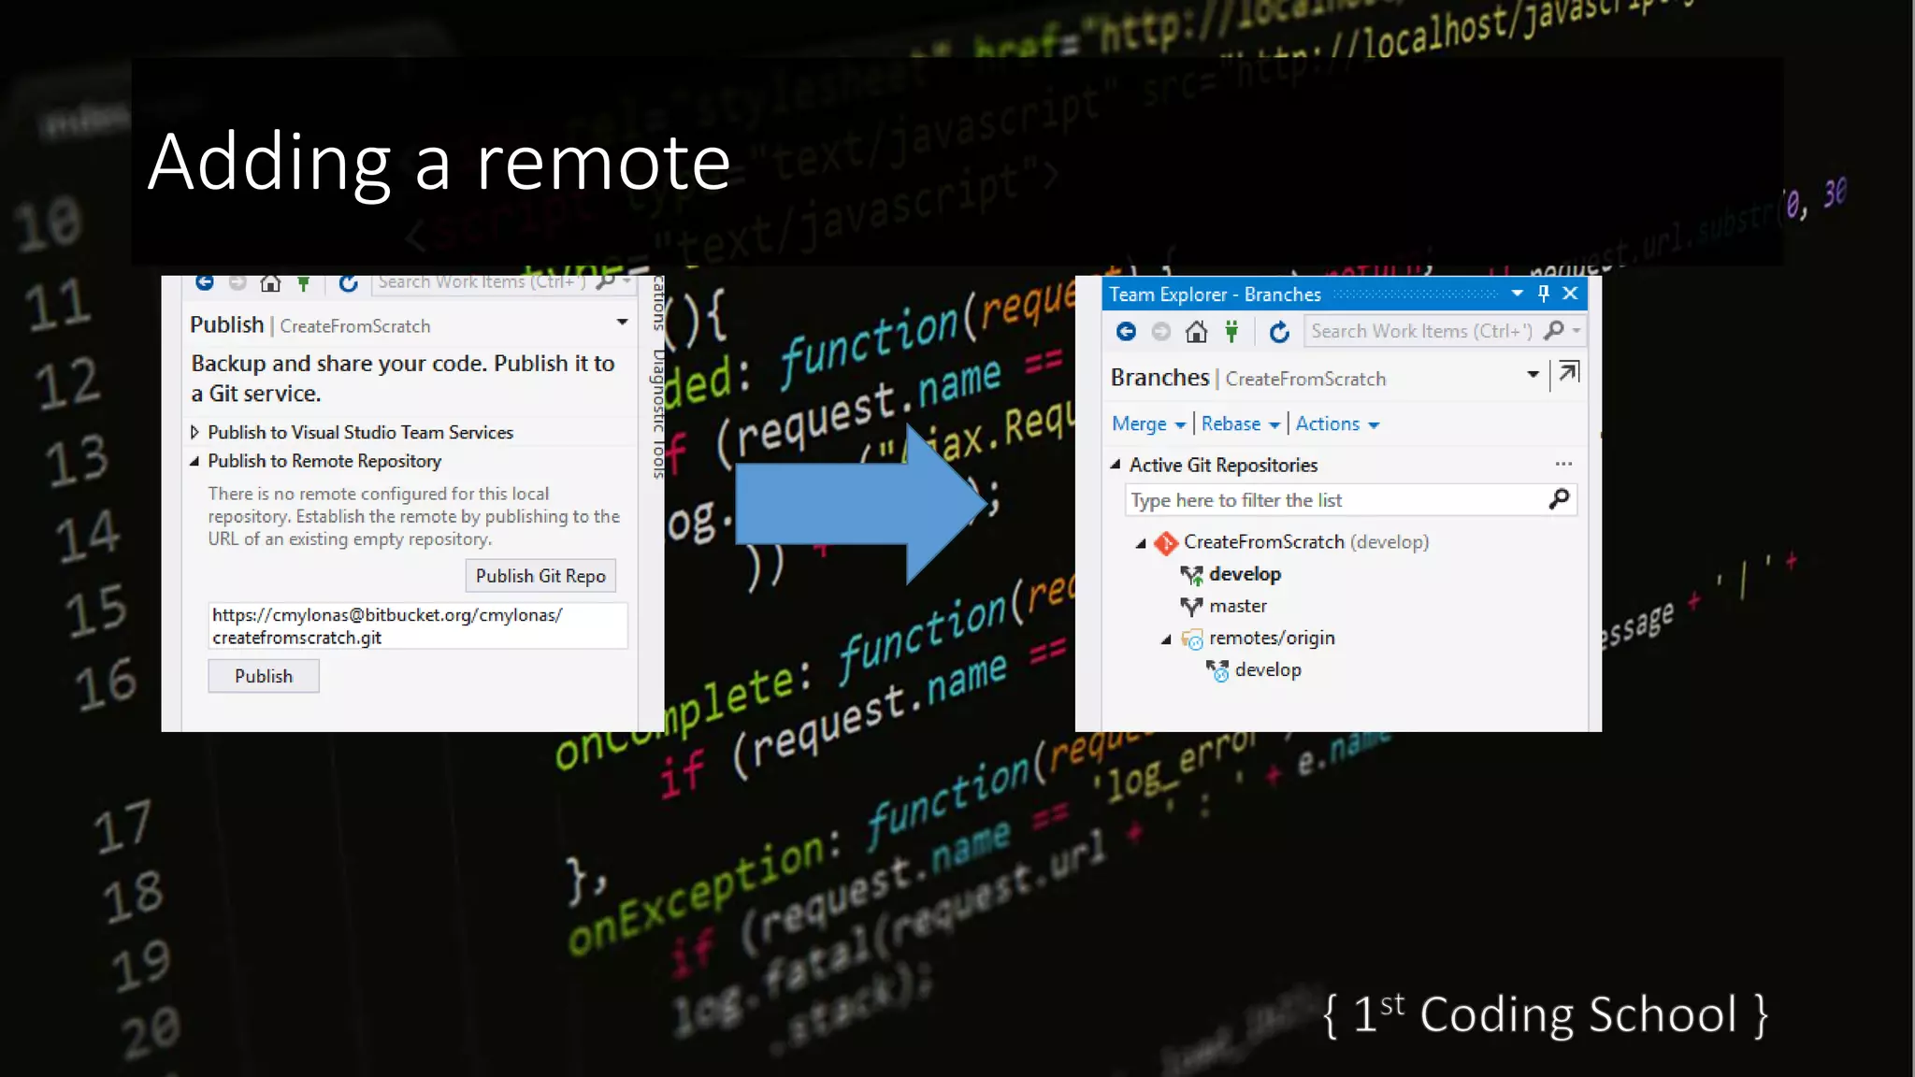Click the Type here to filter the list box

point(1335,500)
